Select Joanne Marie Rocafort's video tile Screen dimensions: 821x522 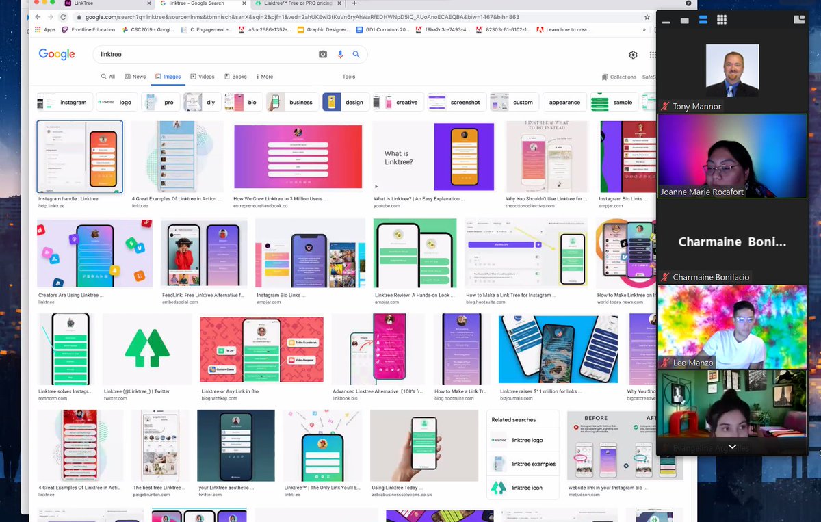point(732,155)
